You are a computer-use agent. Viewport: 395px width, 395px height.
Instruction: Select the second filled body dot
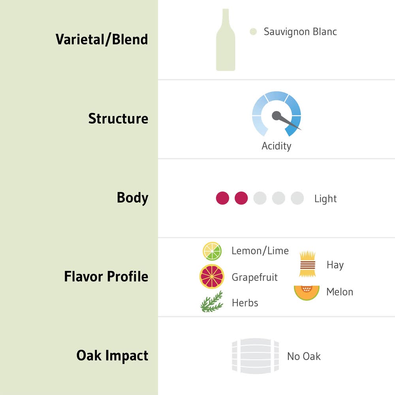tap(241, 198)
